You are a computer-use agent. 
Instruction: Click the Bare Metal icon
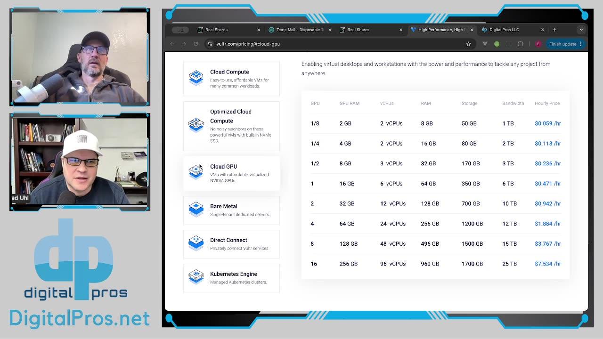196,209
